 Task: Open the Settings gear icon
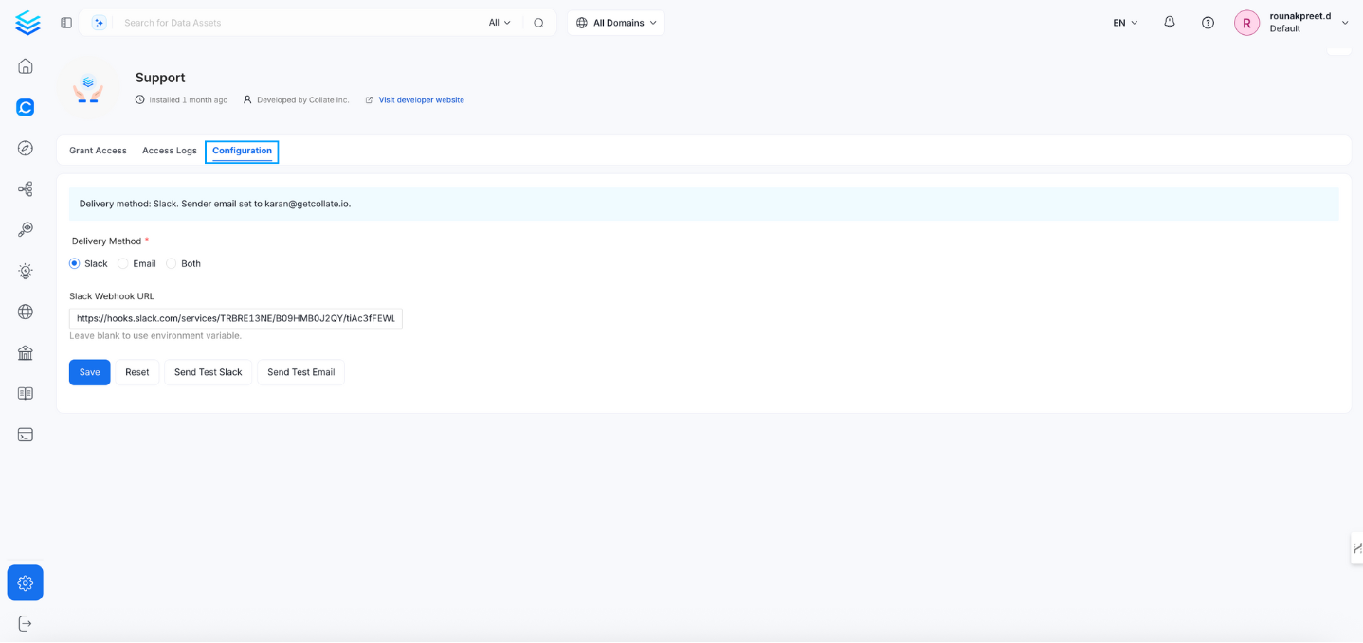pos(26,583)
